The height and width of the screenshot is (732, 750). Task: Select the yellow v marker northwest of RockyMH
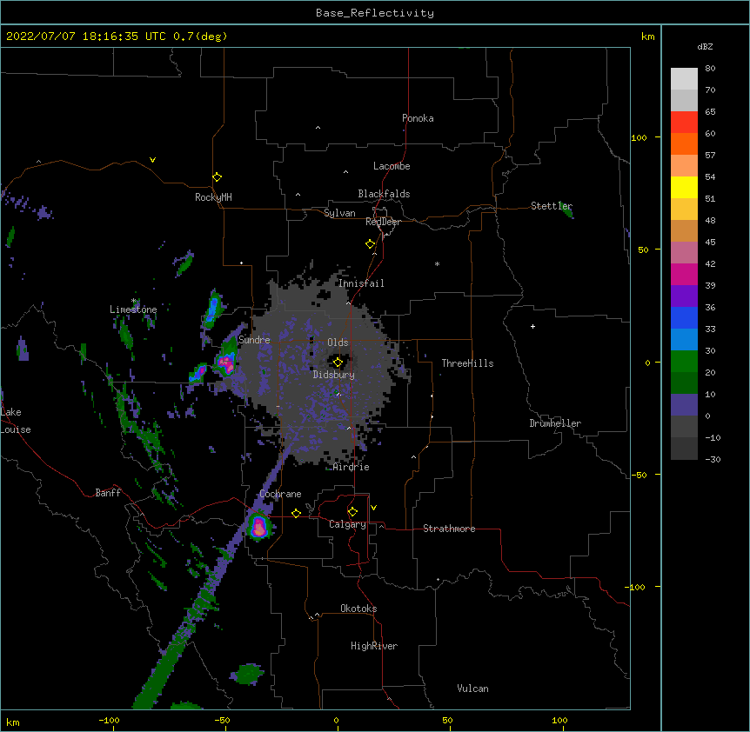152,160
